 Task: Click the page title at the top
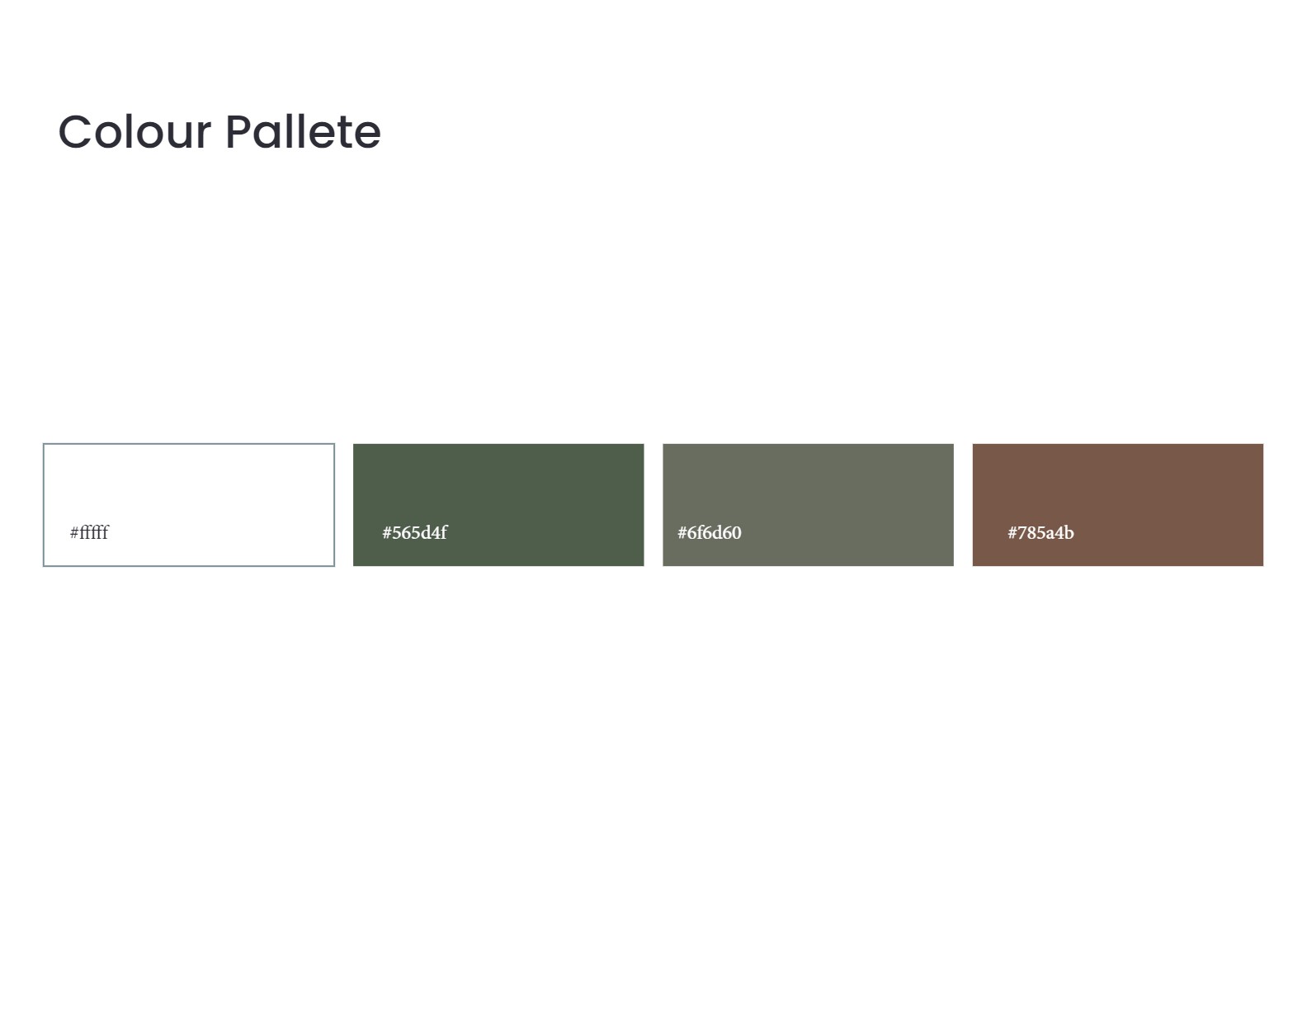[219, 132]
